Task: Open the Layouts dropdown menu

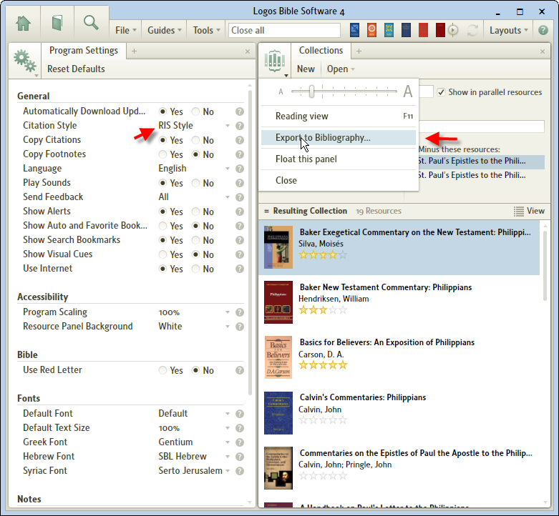Action: coord(508,30)
